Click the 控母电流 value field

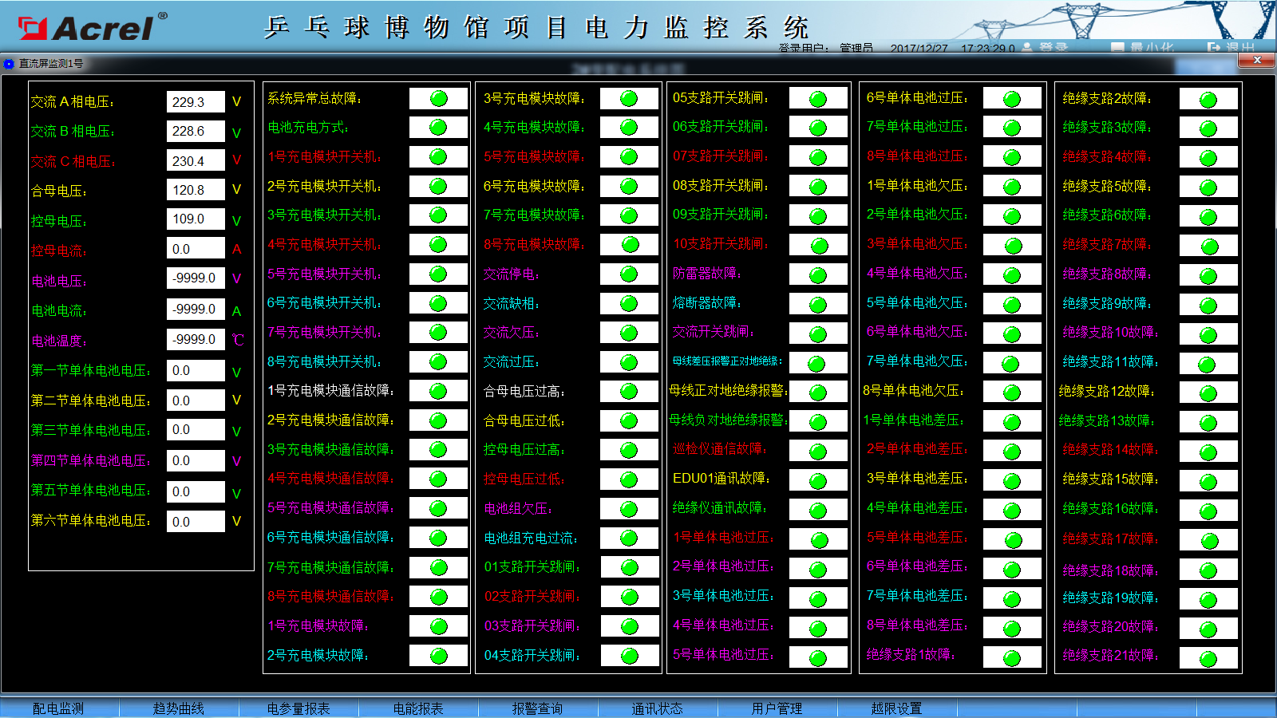pos(196,248)
